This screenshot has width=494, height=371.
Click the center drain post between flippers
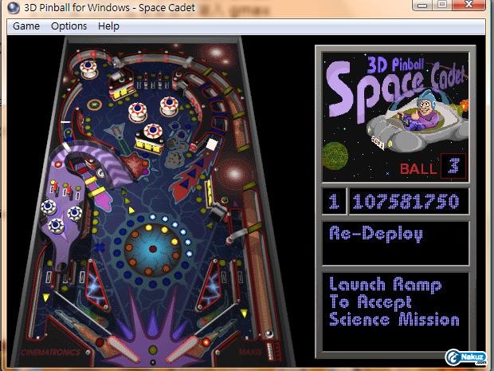click(153, 349)
